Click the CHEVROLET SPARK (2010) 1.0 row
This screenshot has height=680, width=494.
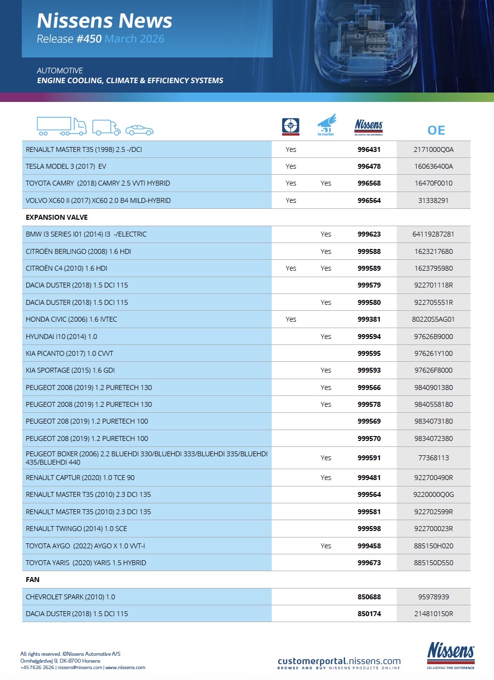coord(70,597)
